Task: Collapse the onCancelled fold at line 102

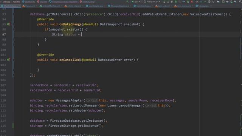Action: (14, 60)
